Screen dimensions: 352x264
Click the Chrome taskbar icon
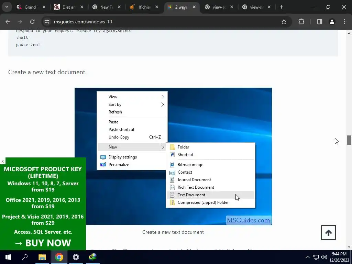(59, 257)
